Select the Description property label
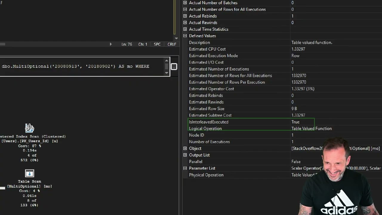Viewport: 382px width, 215px height. tap(199, 42)
